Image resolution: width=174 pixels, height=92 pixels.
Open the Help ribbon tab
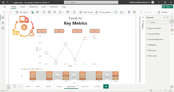tap(64, 7)
